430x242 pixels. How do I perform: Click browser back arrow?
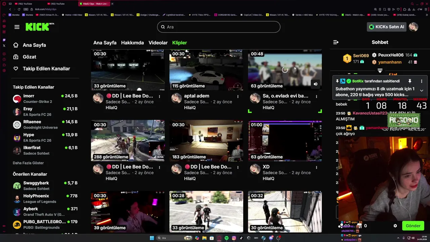pyautogui.click(x=10, y=9)
